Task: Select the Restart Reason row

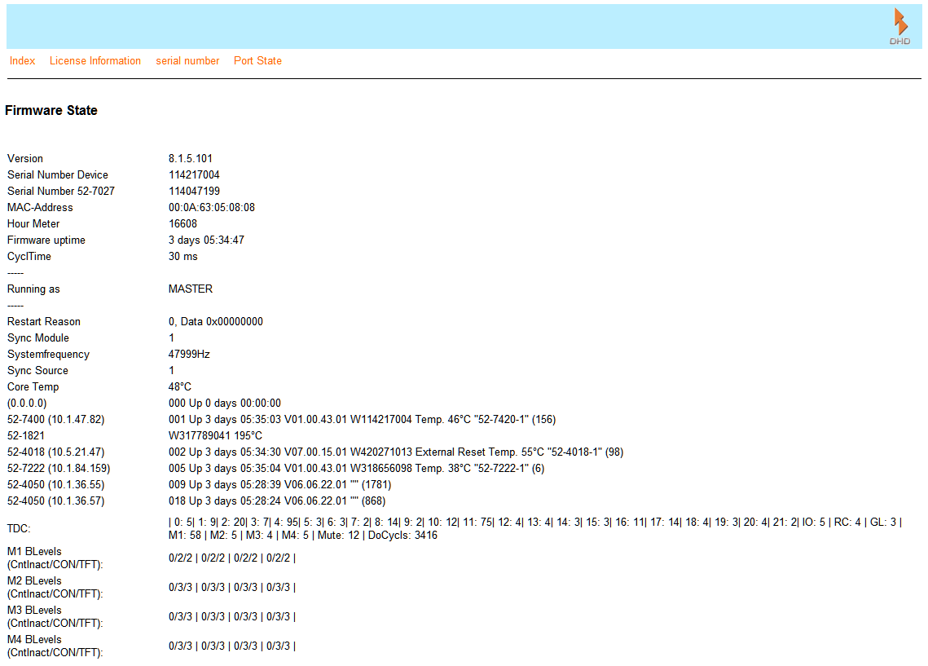Action: [x=43, y=321]
